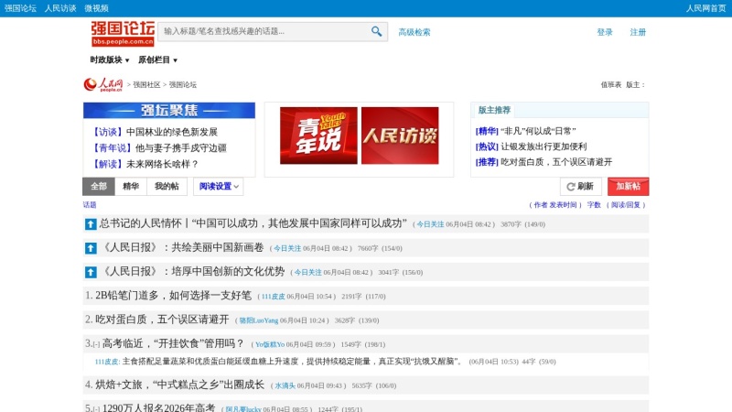732x412 pixels.
Task: Open recommended 吃对蛋白质 post in 版主推荐
Action: coord(556,162)
